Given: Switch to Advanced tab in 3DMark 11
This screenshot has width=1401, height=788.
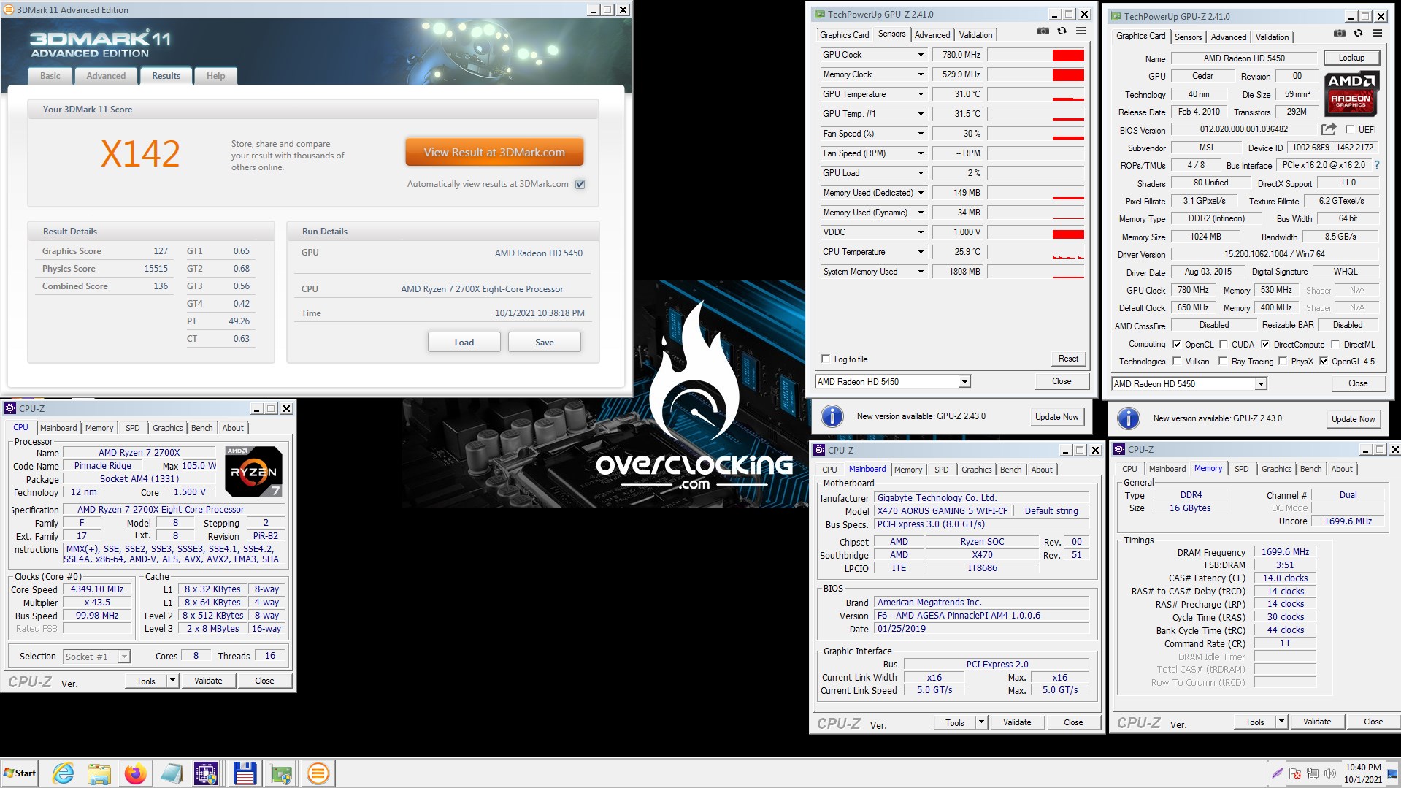Looking at the screenshot, I should 106,76.
